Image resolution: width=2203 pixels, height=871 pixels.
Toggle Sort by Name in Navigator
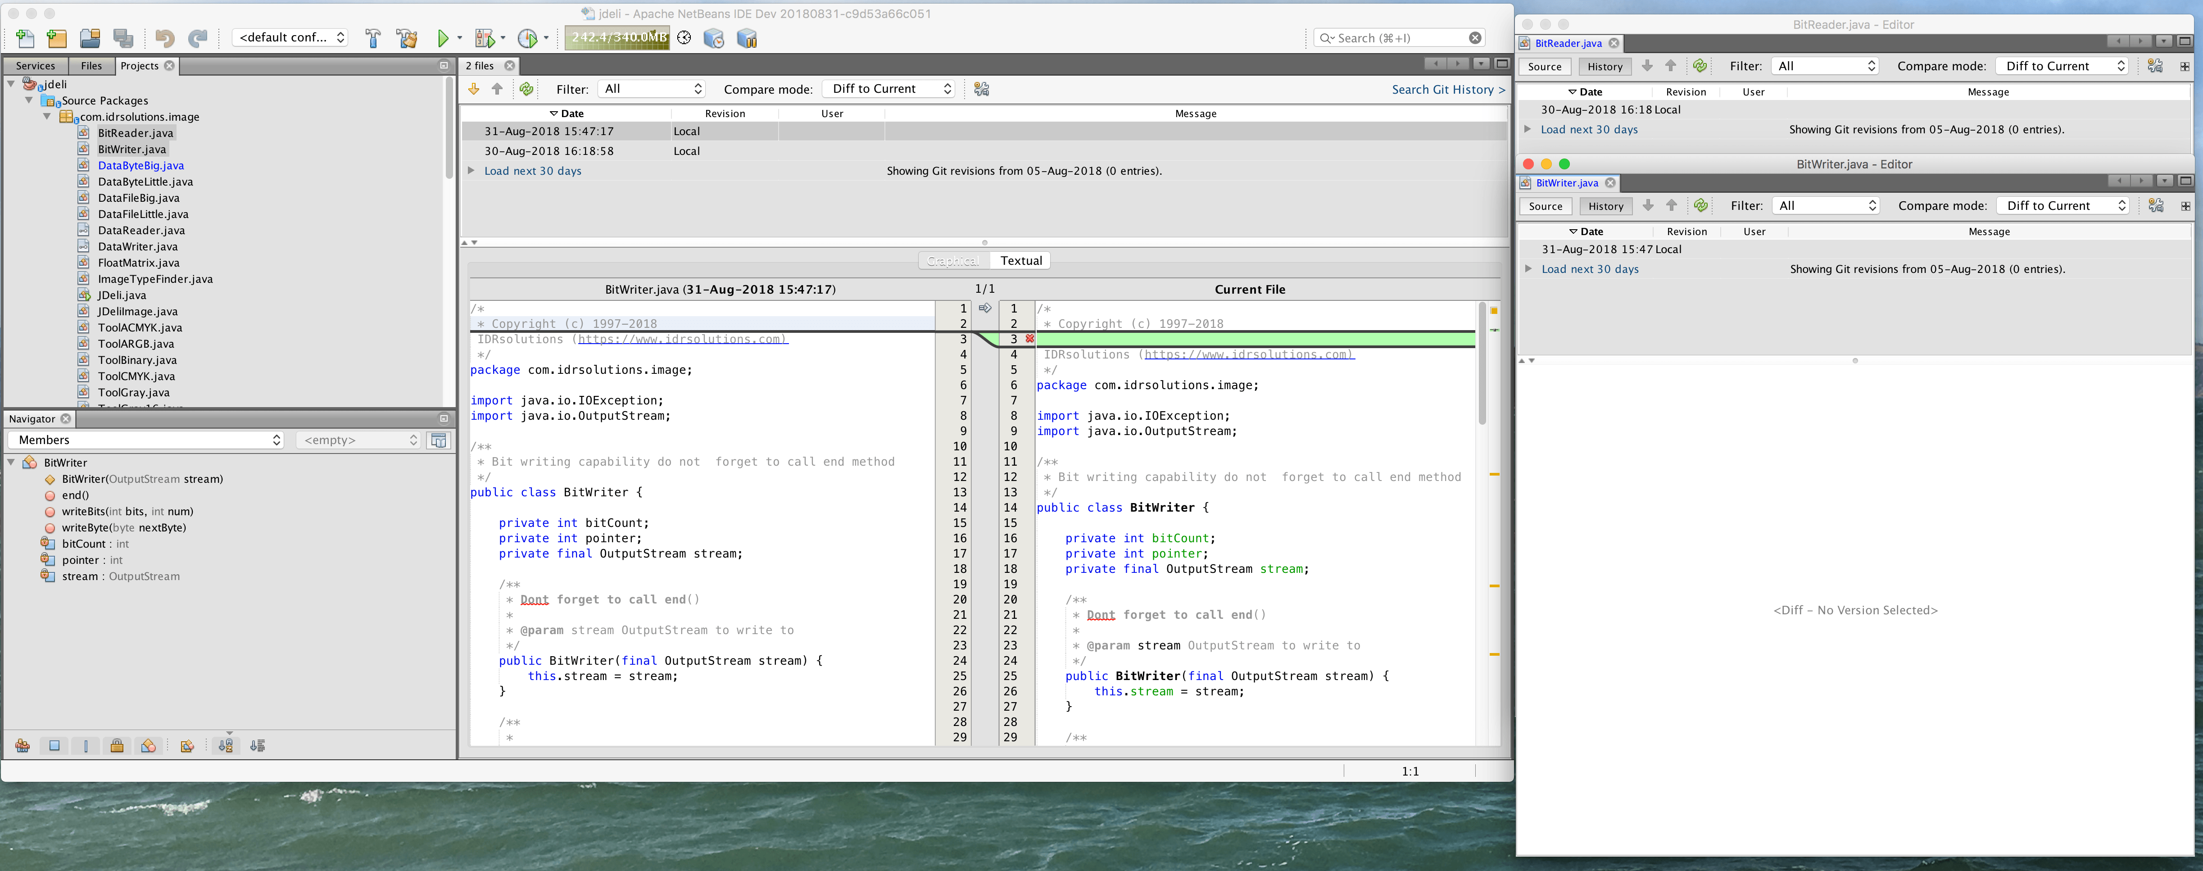[226, 746]
